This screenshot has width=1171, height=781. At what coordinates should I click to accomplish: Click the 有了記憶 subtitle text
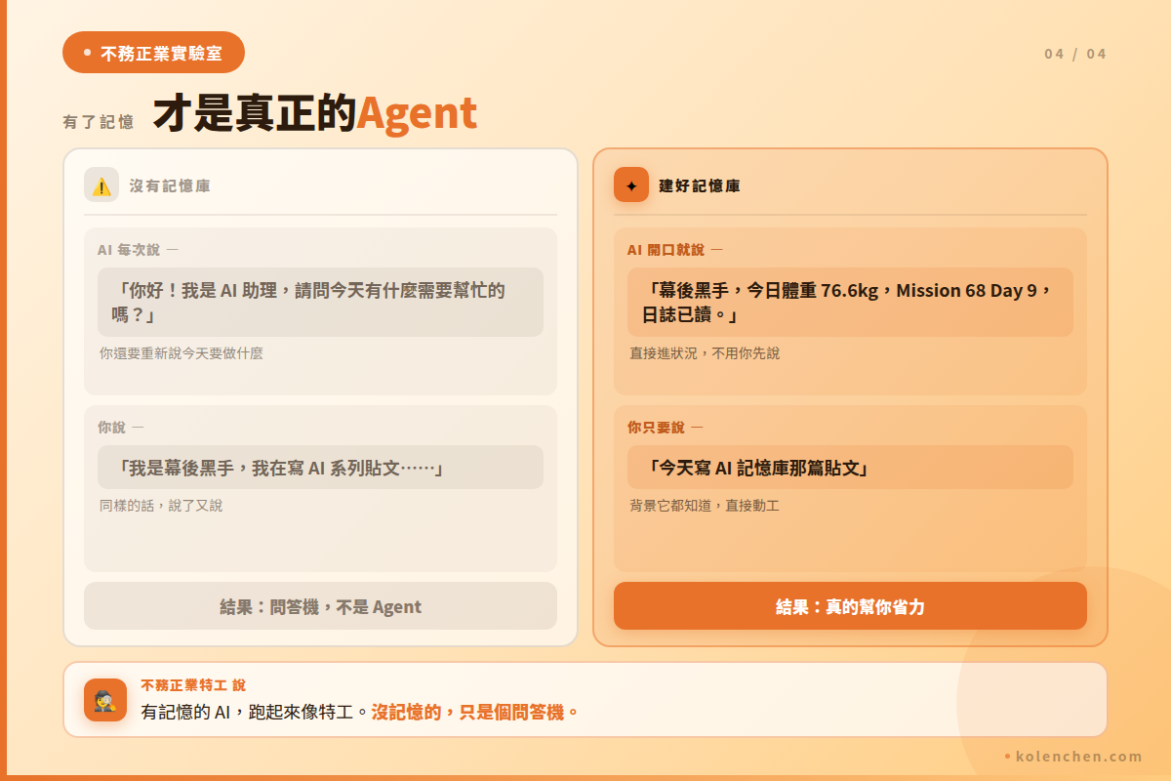pos(99,122)
